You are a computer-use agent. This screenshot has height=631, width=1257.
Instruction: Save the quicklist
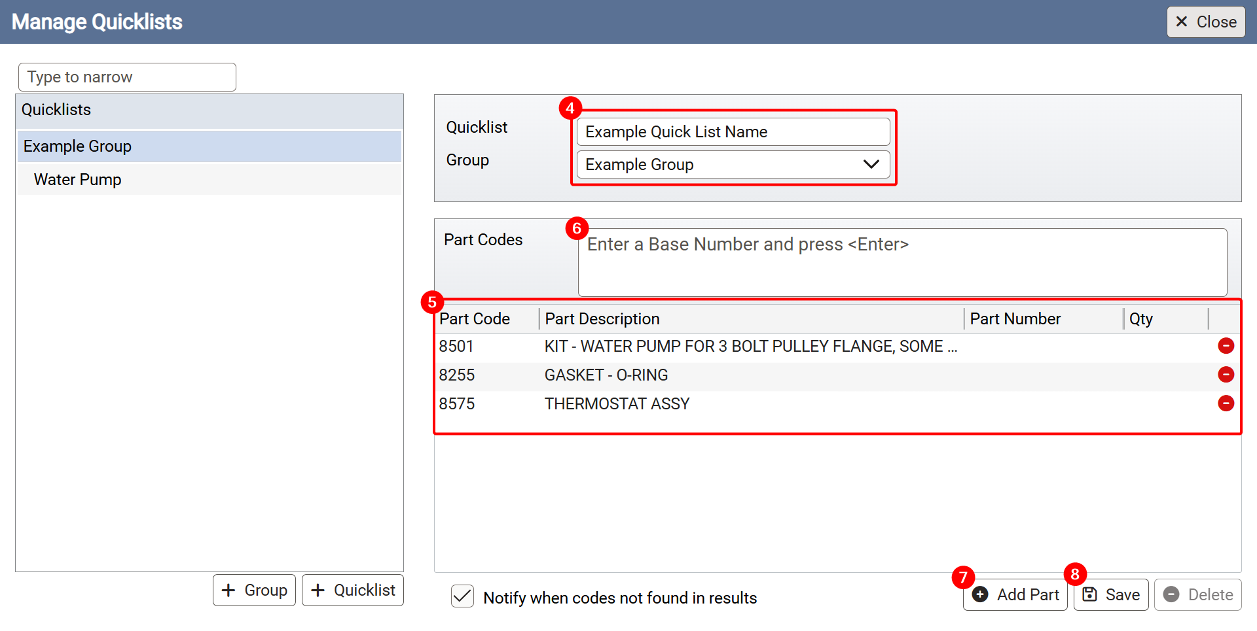point(1111,594)
